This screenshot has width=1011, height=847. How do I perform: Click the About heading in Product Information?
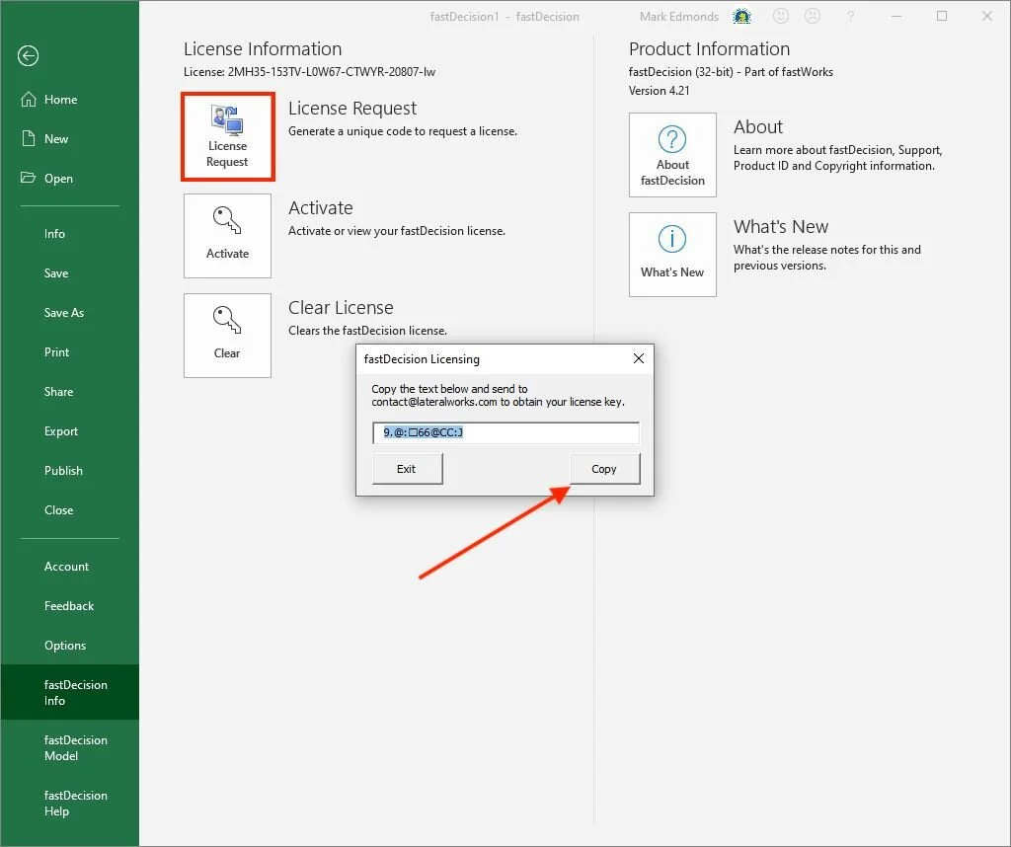(758, 127)
